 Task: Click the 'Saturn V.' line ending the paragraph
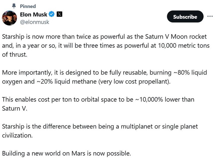point(15,108)
